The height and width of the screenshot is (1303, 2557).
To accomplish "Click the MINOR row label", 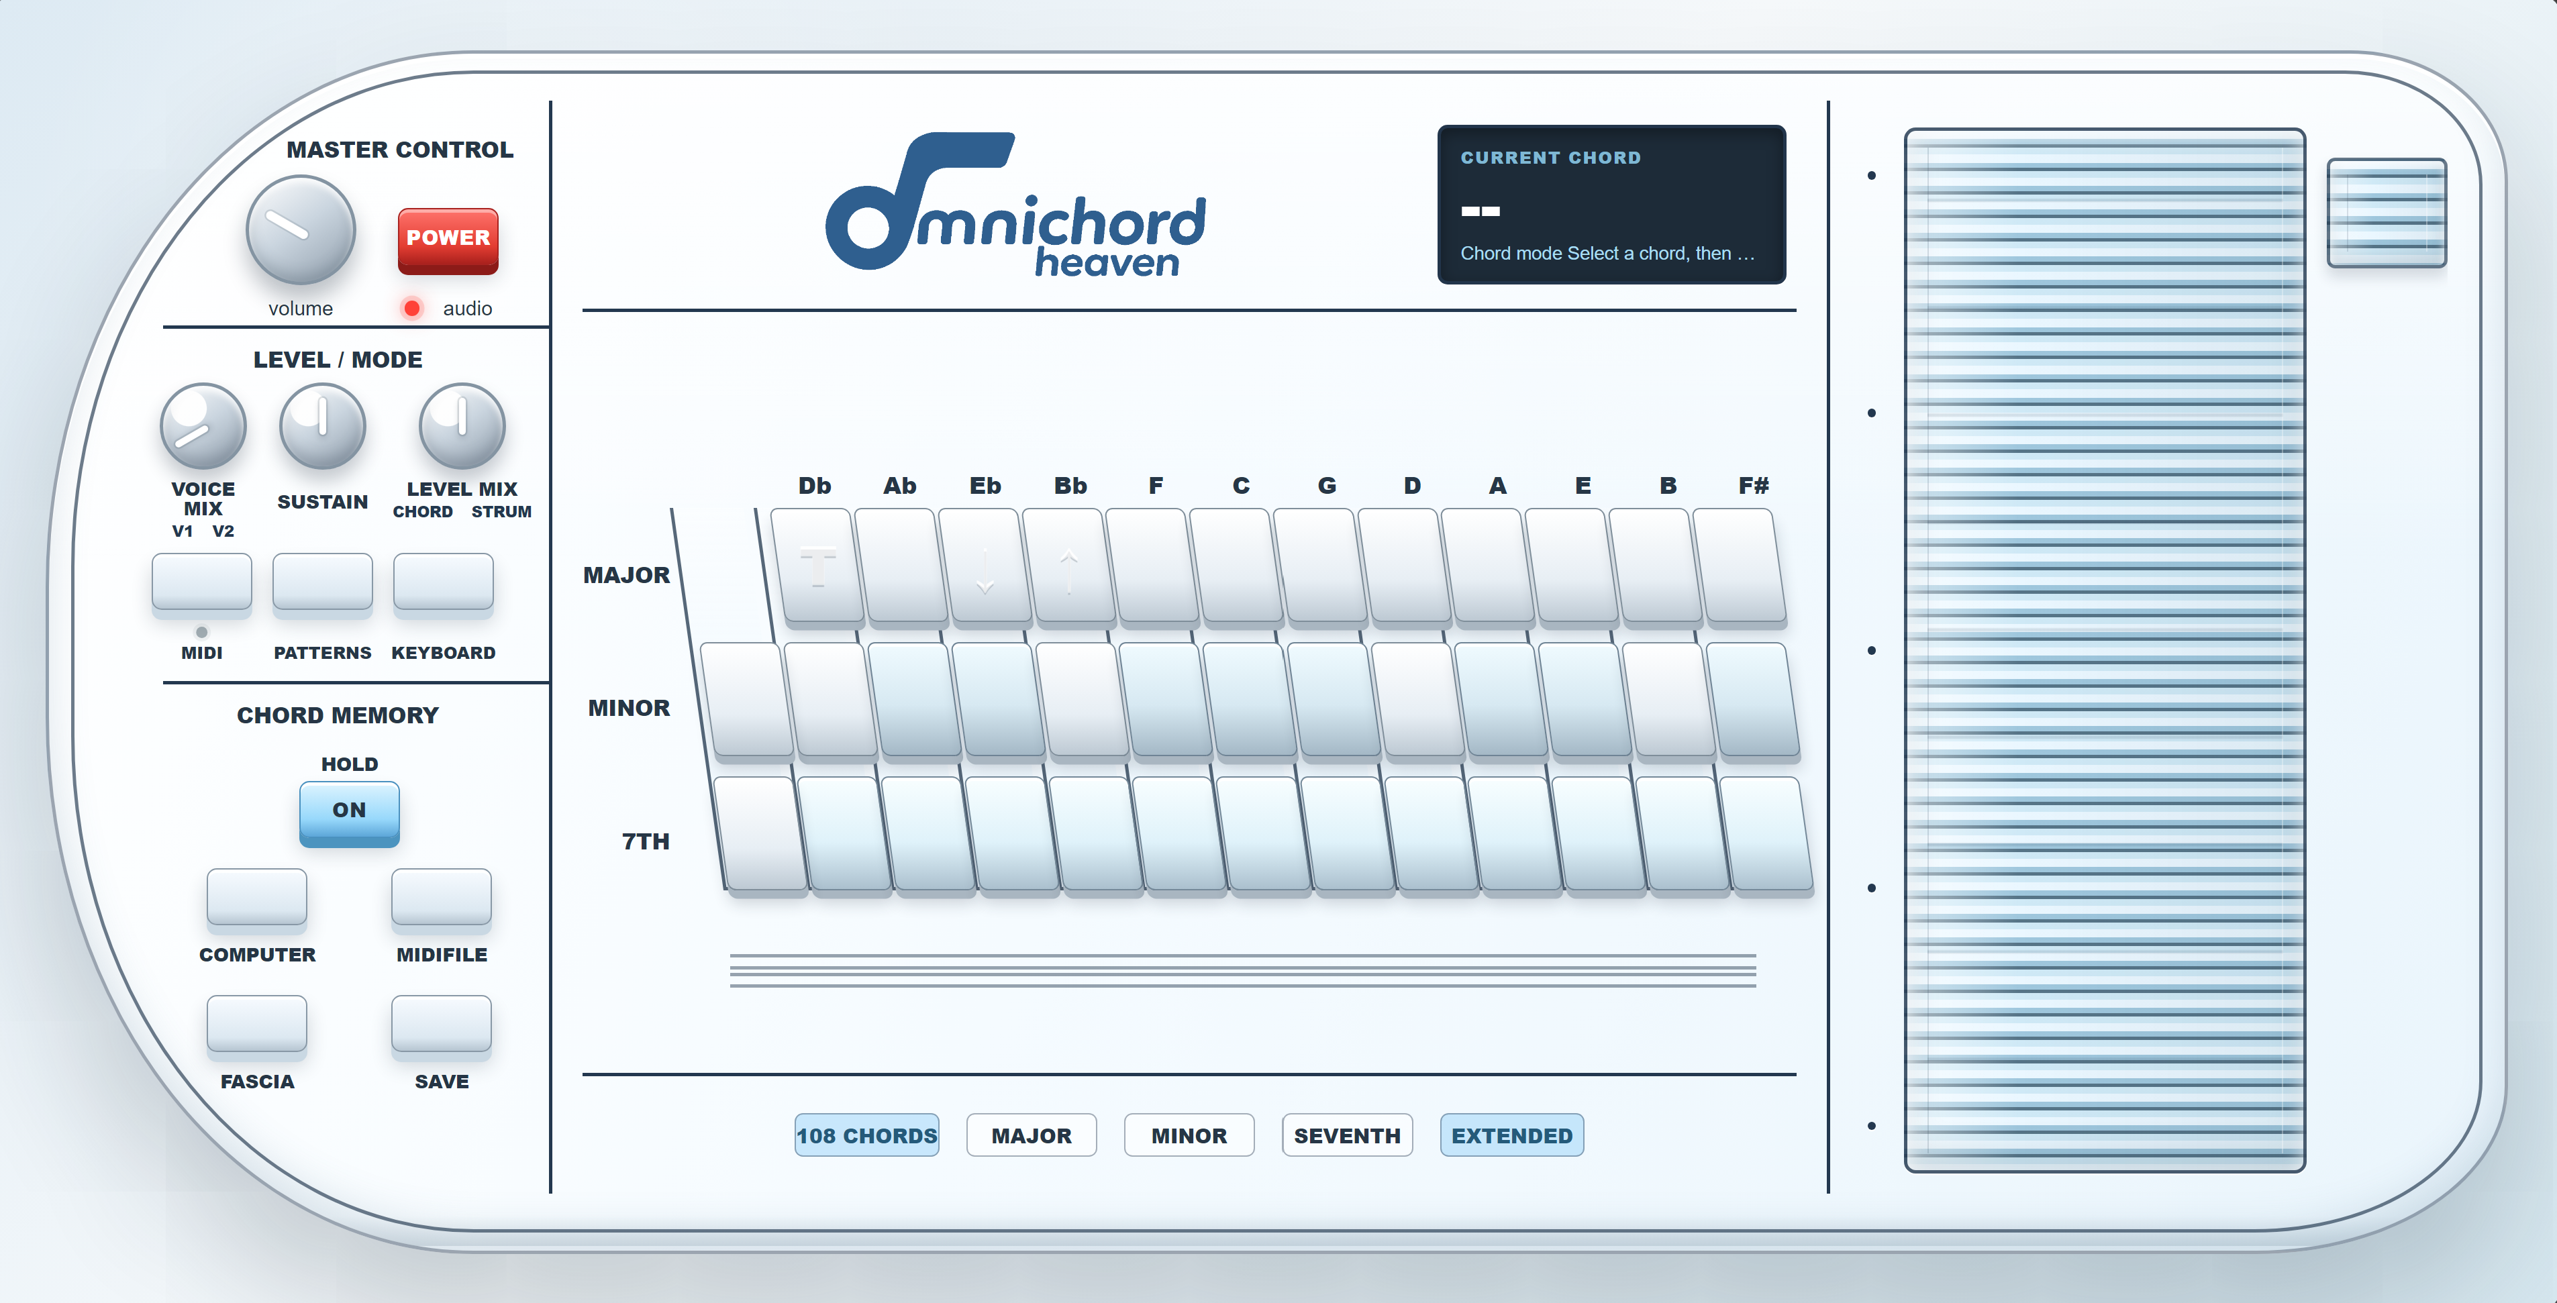I will pyautogui.click(x=628, y=709).
